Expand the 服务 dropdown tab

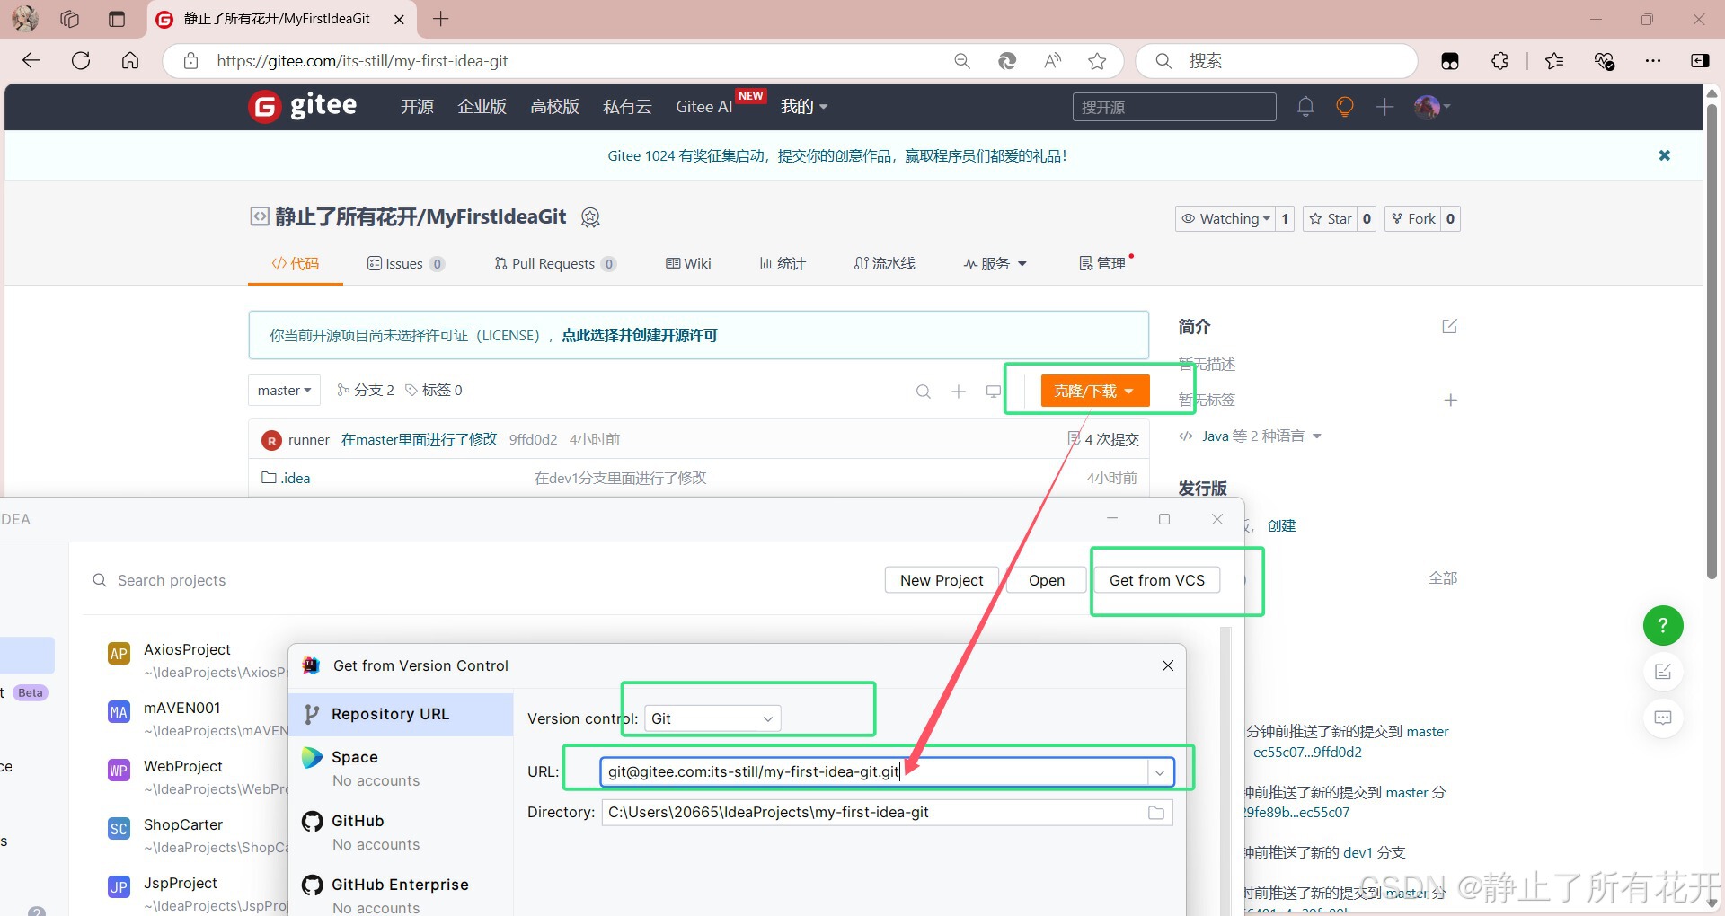995,263
